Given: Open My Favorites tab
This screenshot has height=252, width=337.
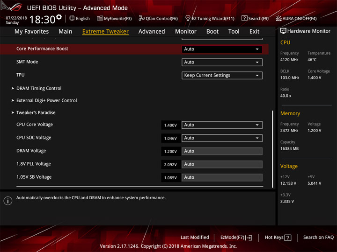Looking at the screenshot, I should [x=32, y=32].
